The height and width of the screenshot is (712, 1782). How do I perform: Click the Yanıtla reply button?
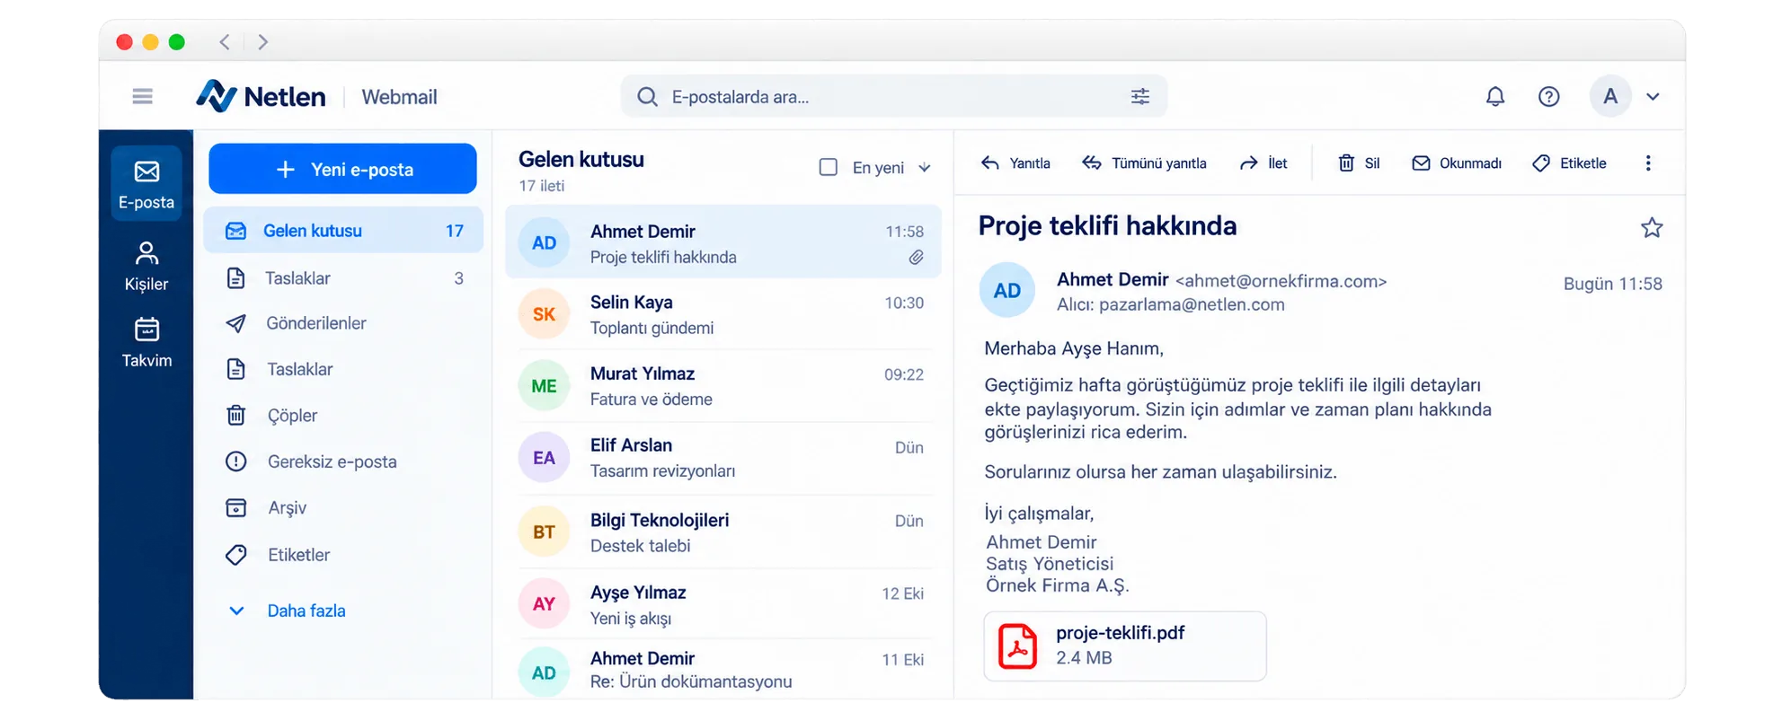point(1015,163)
